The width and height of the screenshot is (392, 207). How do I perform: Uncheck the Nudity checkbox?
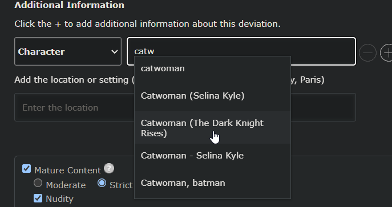click(x=38, y=198)
